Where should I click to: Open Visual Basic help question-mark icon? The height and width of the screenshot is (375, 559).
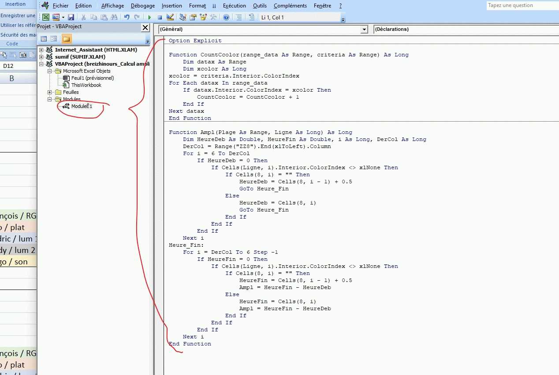pos(226,17)
